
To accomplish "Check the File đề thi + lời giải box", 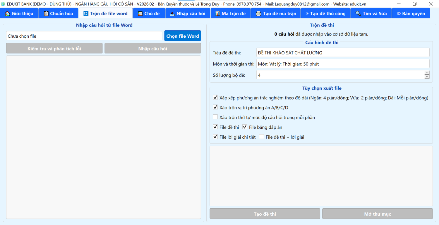I will click(x=261, y=137).
